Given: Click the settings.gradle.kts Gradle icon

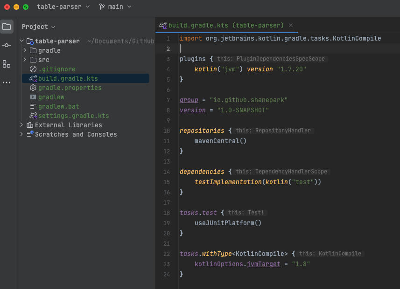Looking at the screenshot, I should (x=33, y=116).
